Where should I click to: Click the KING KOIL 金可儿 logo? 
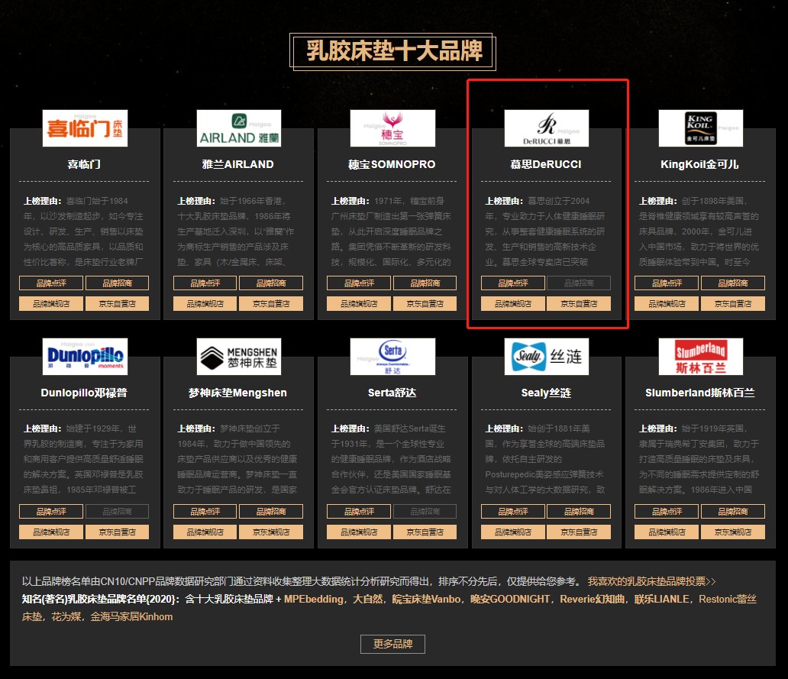(x=700, y=128)
